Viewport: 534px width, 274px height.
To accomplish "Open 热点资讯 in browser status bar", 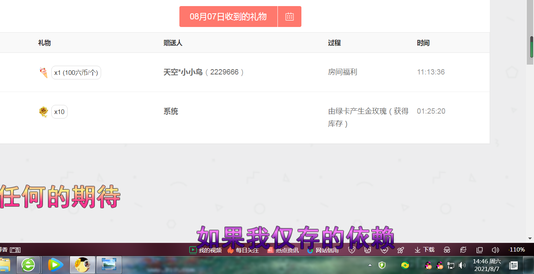I will tap(283, 250).
